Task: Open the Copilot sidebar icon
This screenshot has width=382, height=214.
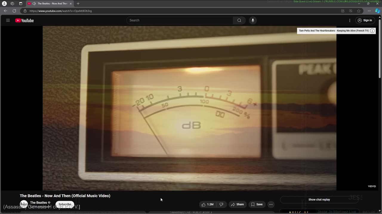Action: [x=377, y=11]
